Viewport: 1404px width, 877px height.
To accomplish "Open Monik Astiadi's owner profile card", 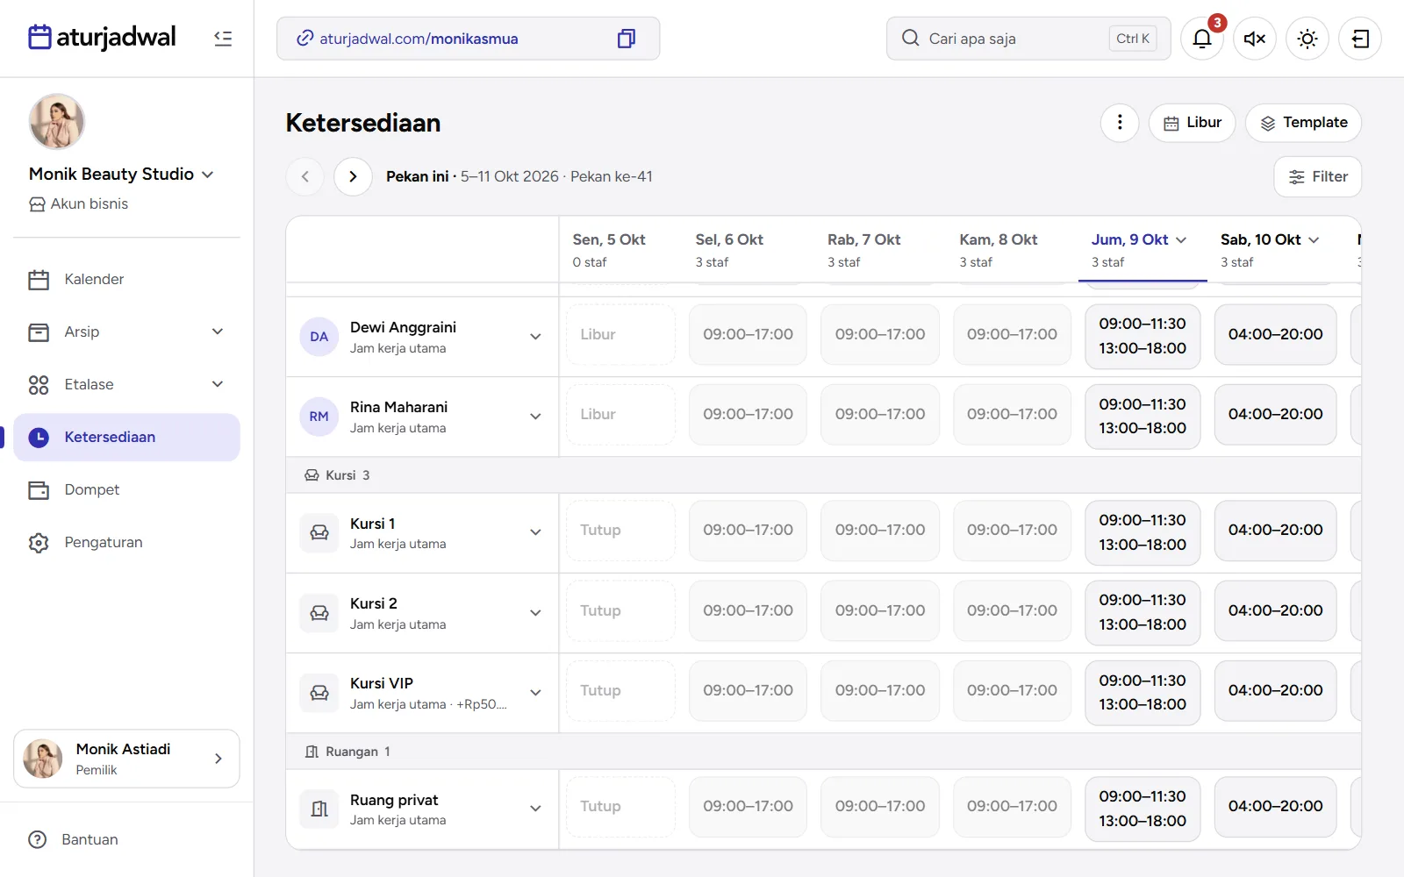I will click(126, 759).
